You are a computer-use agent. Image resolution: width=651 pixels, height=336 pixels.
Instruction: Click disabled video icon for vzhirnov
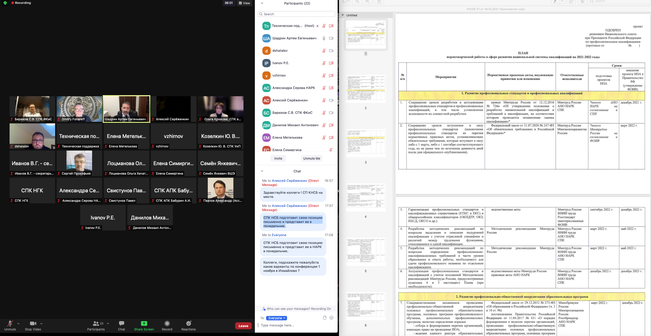coord(331,76)
